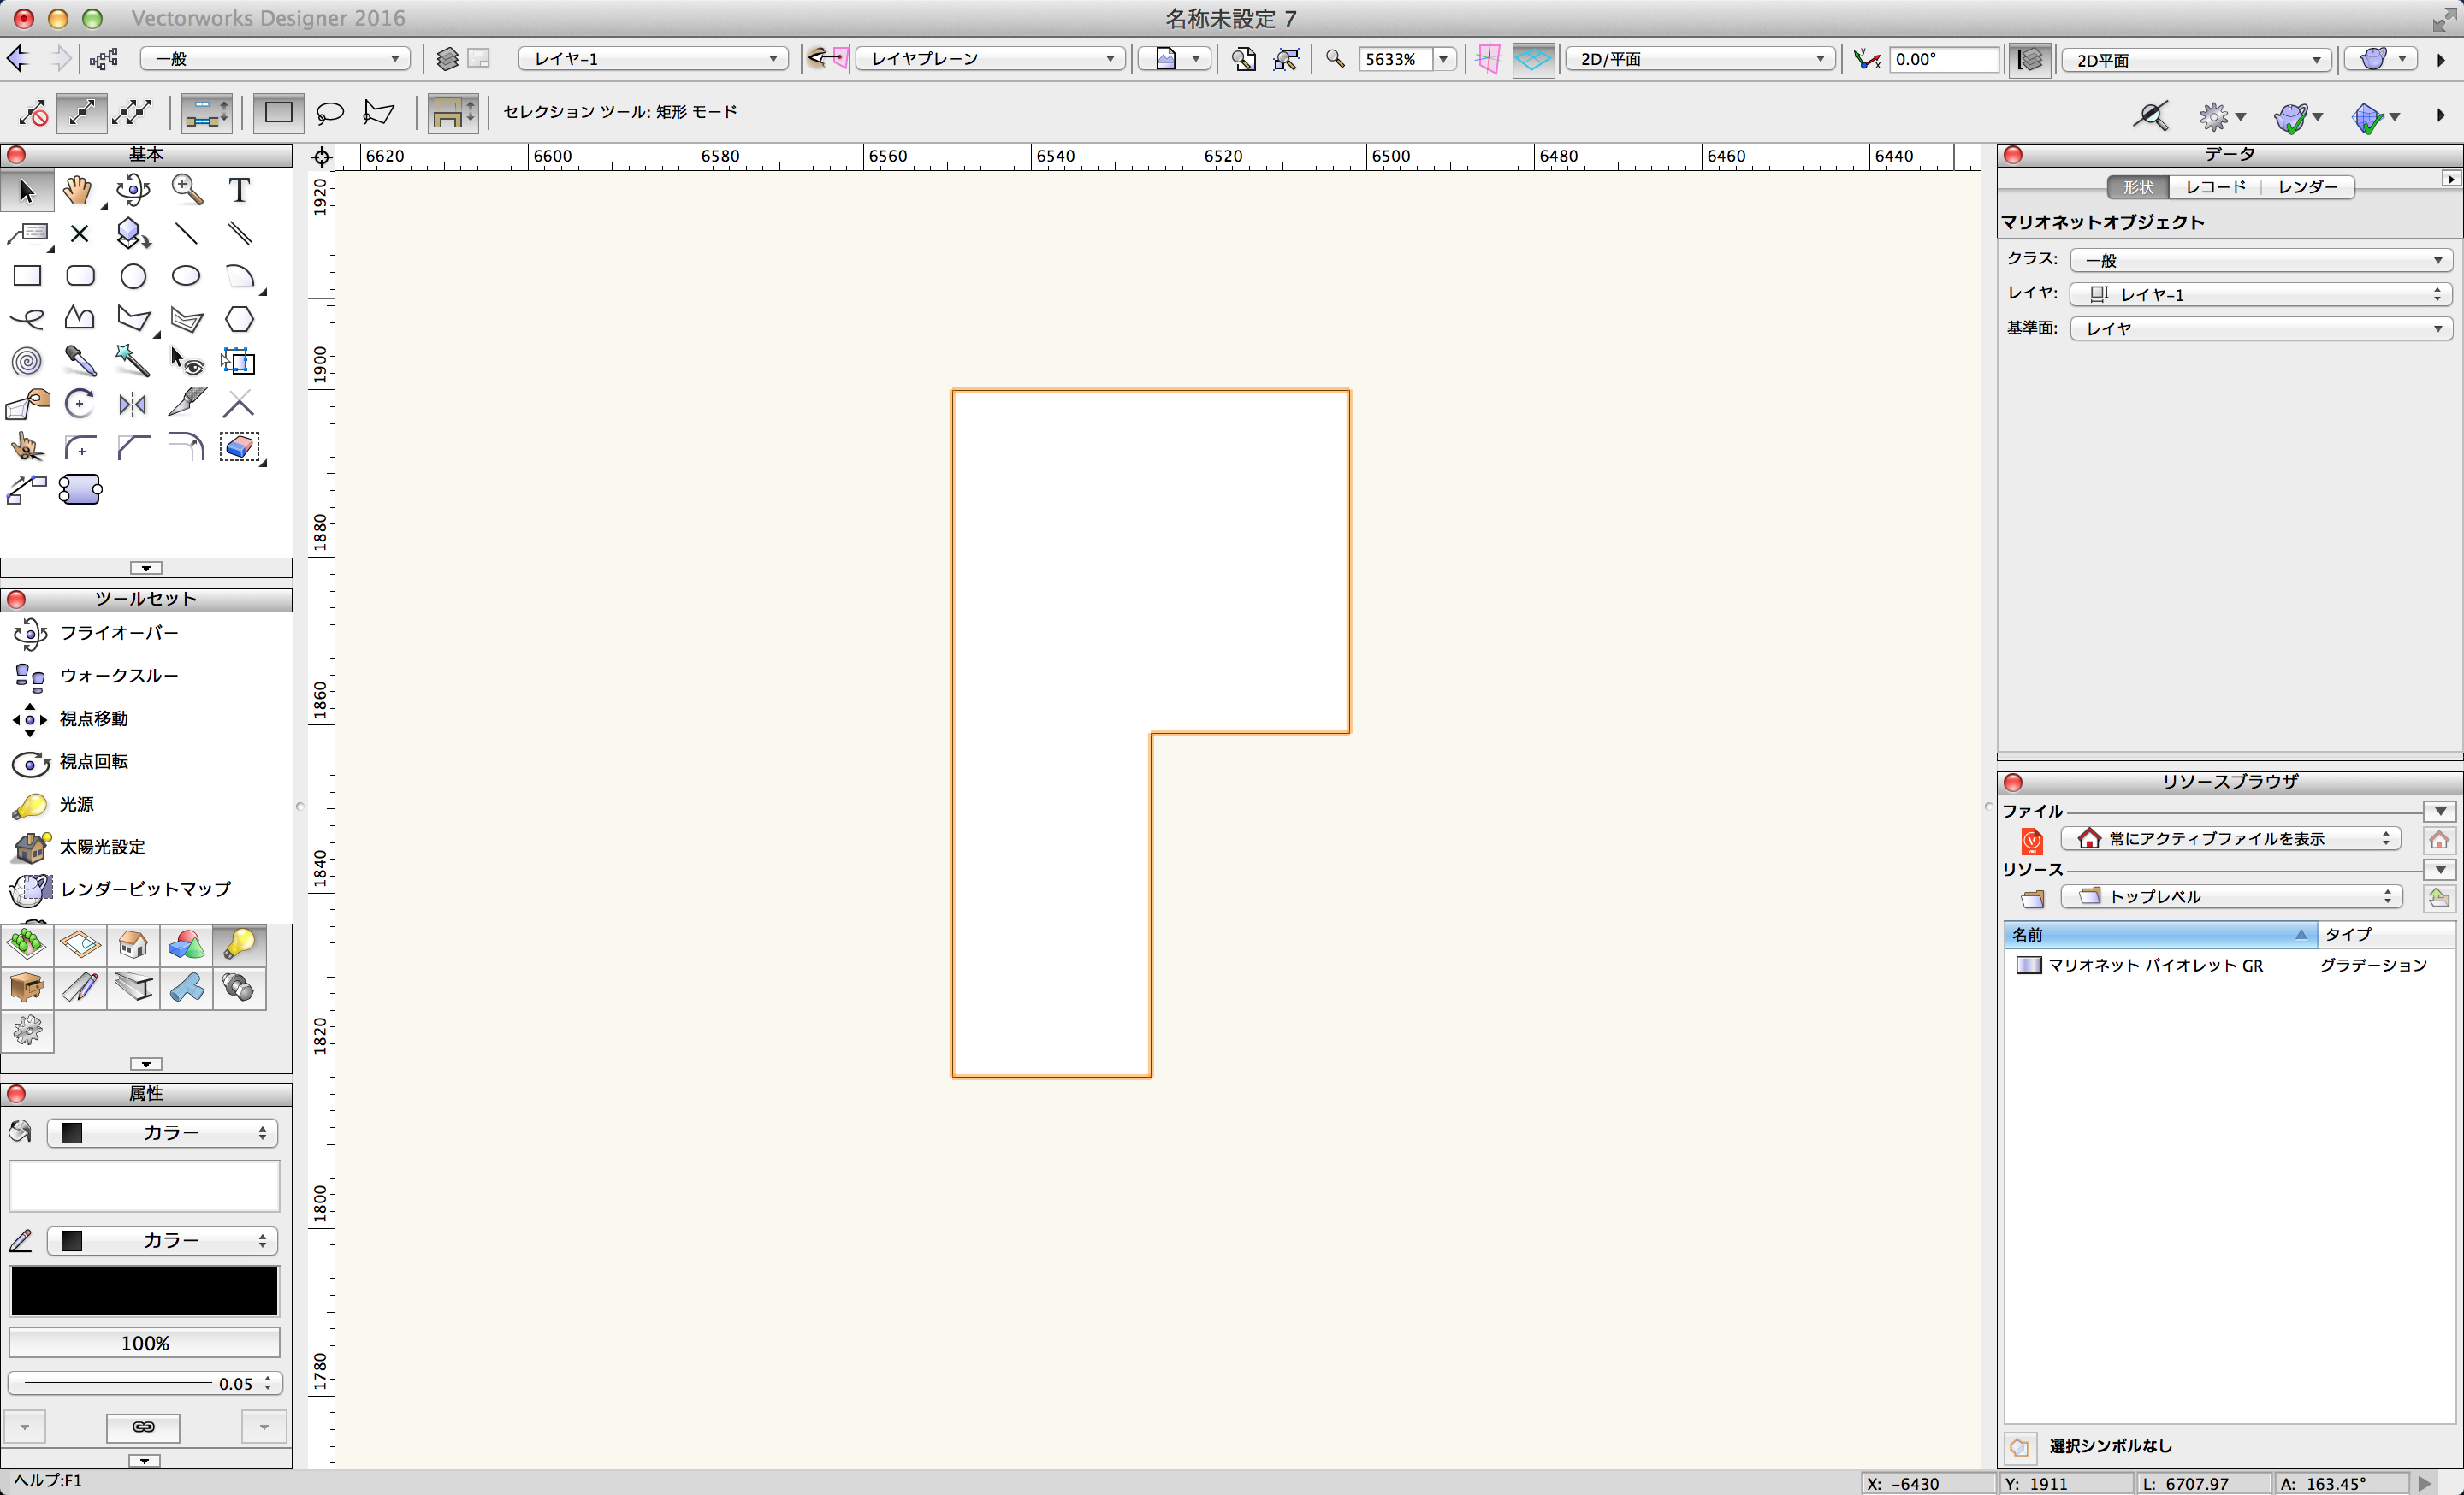Select the Trim tool
2464x1495 pixels.
pyautogui.click(x=239, y=404)
